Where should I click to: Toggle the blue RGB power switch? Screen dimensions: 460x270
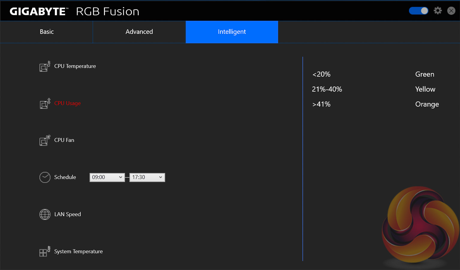click(419, 11)
